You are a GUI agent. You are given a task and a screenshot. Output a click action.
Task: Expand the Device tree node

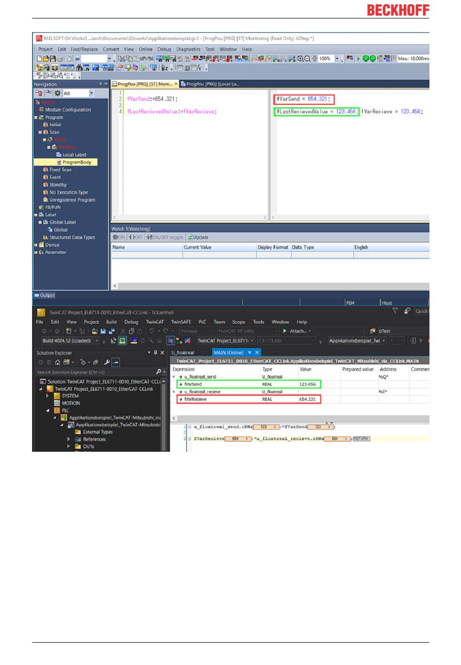35,245
